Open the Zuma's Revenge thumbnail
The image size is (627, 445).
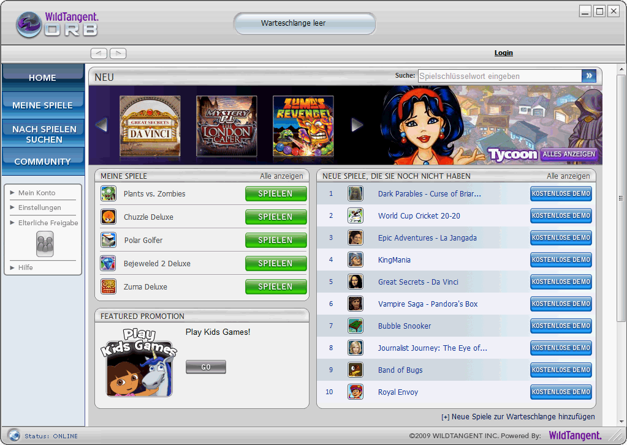[x=303, y=126]
